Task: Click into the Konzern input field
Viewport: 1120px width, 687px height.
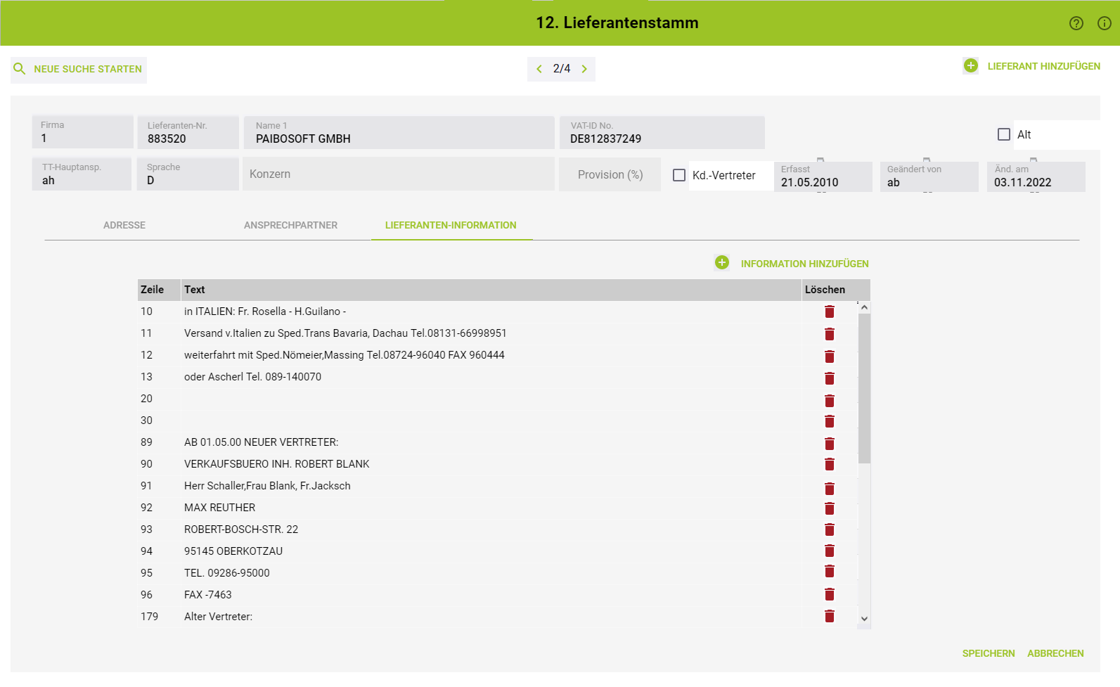Action: (x=398, y=174)
